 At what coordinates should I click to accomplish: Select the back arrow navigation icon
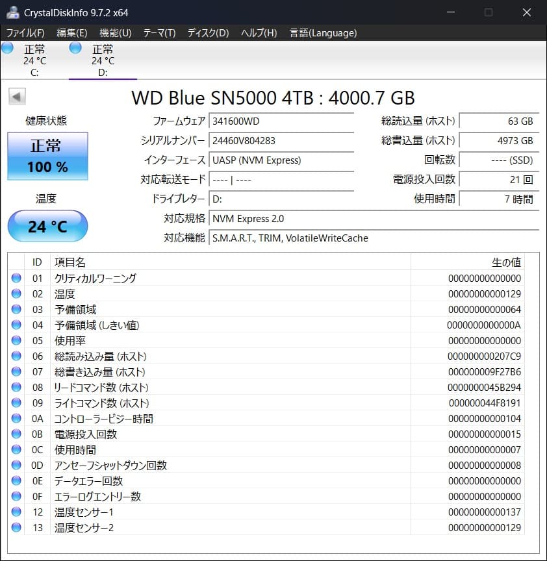[16, 96]
